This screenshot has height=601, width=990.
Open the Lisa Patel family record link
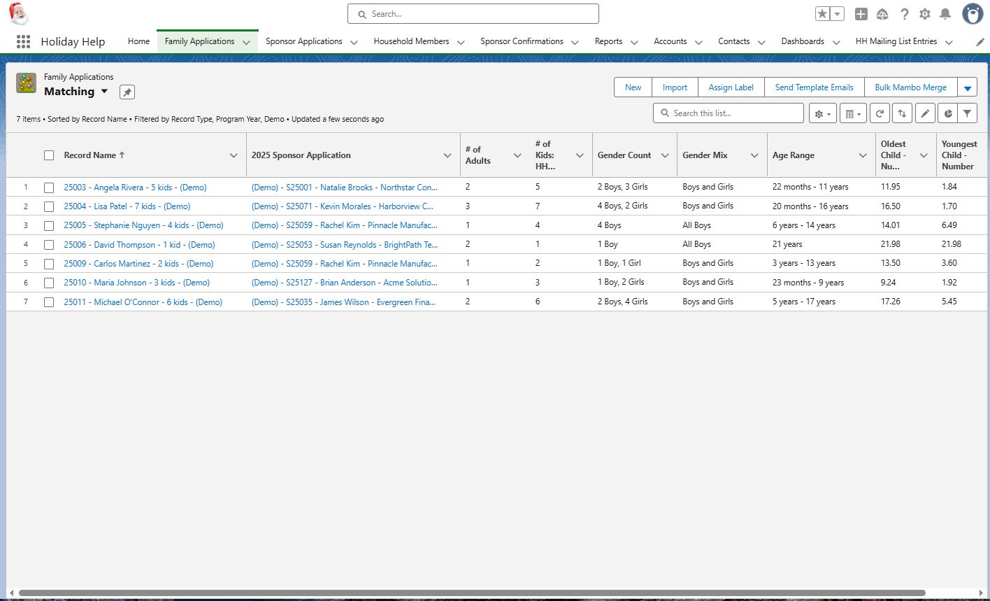pyautogui.click(x=127, y=206)
